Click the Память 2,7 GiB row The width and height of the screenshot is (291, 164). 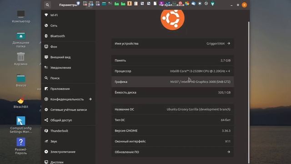pos(172,61)
